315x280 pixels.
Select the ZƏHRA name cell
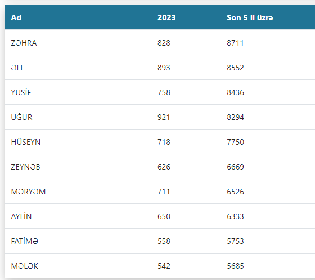(x=24, y=43)
